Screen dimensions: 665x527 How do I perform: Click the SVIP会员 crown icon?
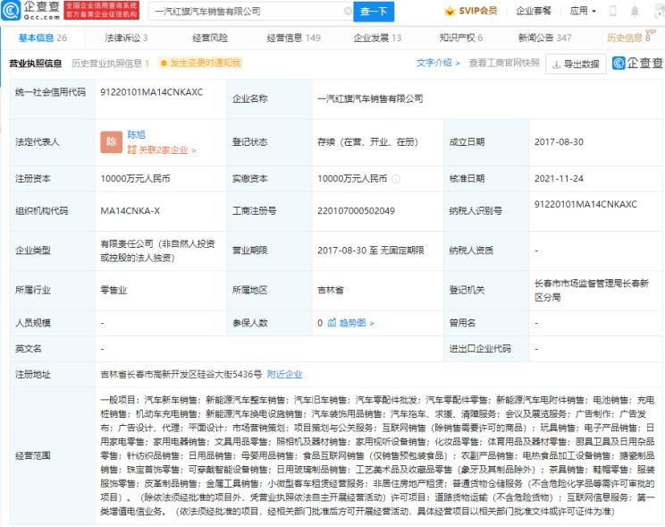point(451,11)
